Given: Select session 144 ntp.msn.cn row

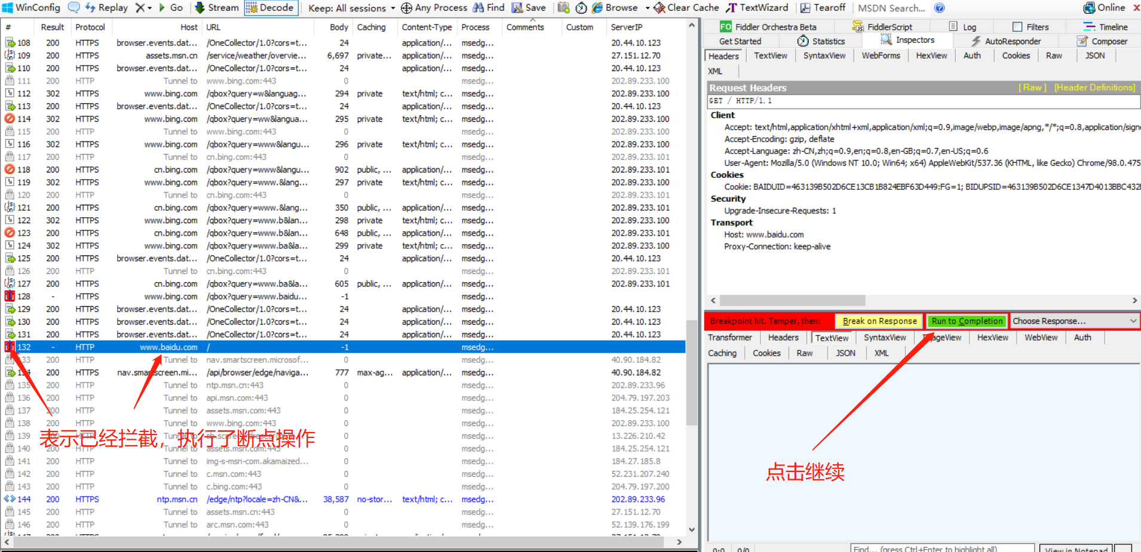Looking at the screenshot, I should click(343, 499).
